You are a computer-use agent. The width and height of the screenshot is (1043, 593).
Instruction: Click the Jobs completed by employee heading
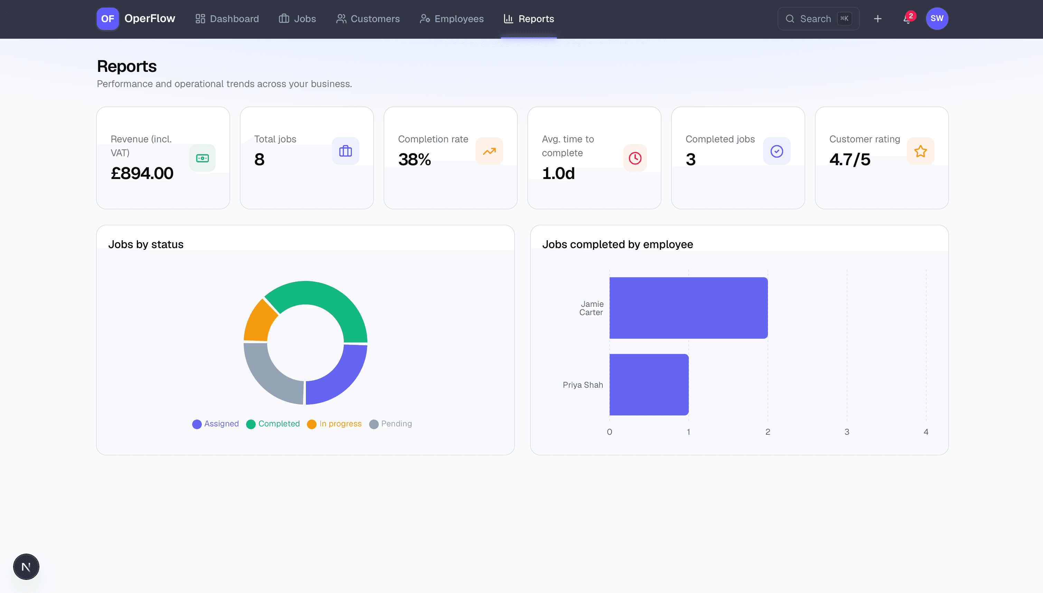point(618,244)
